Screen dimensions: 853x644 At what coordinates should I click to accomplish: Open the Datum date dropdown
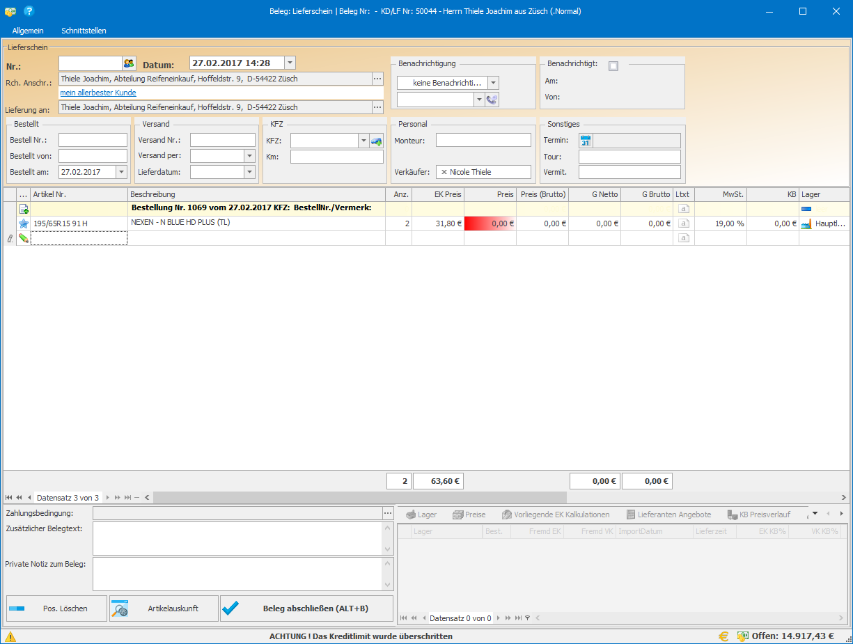pos(290,63)
